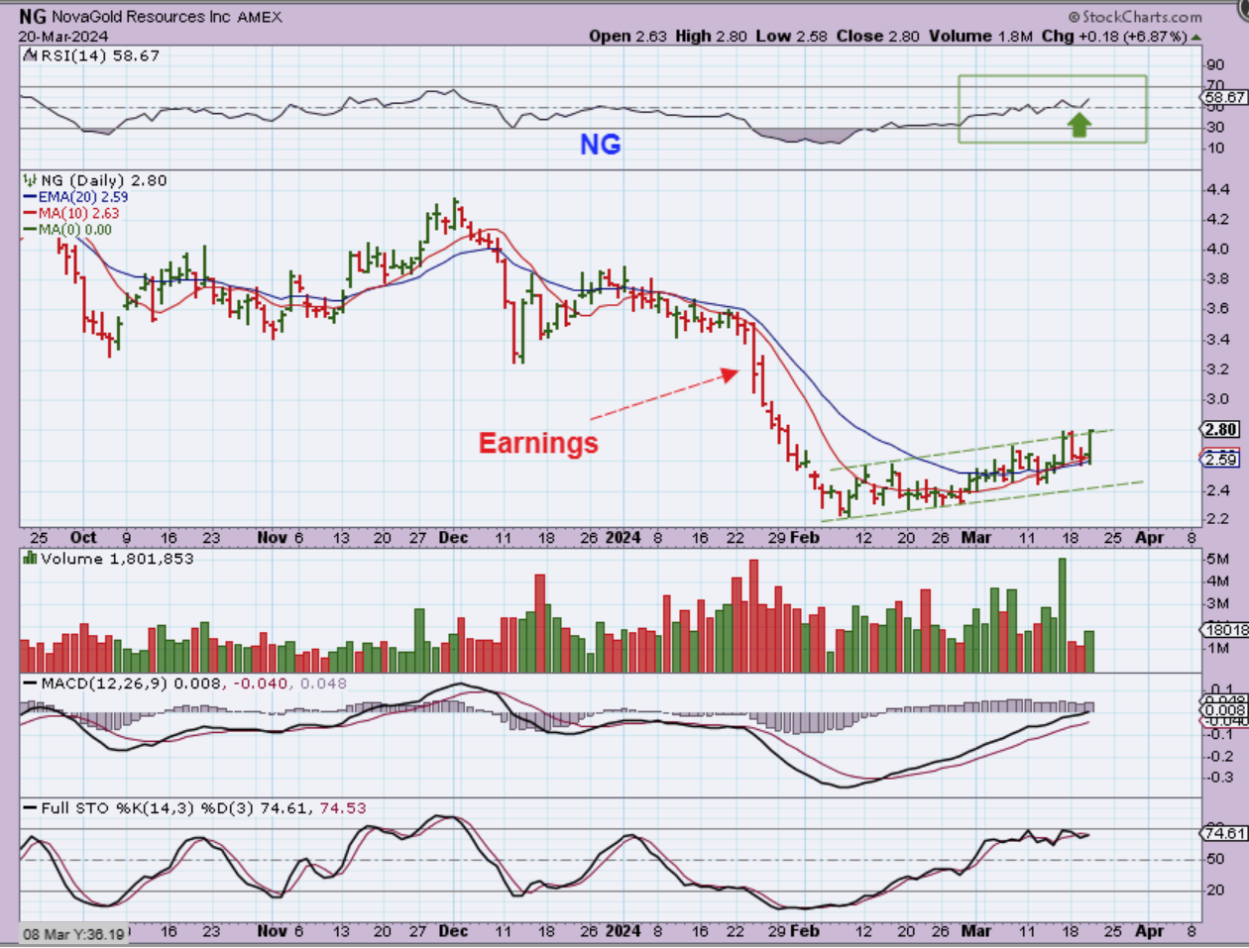1249x948 pixels.
Task: Click the 74.61 stochastic value tag
Action: [1225, 833]
